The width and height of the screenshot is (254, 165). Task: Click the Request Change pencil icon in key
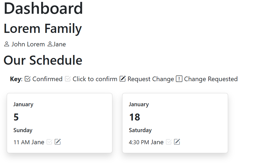122,79
